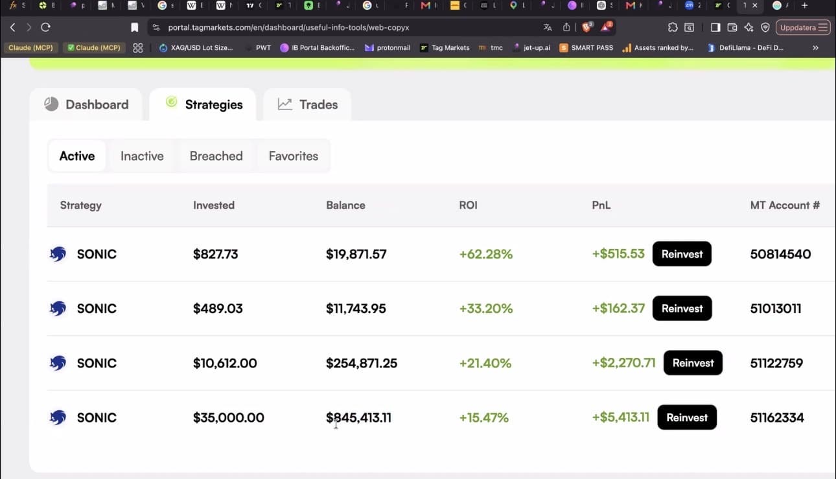Click the balance value $254,871.25
The height and width of the screenshot is (479, 836).
[362, 363]
